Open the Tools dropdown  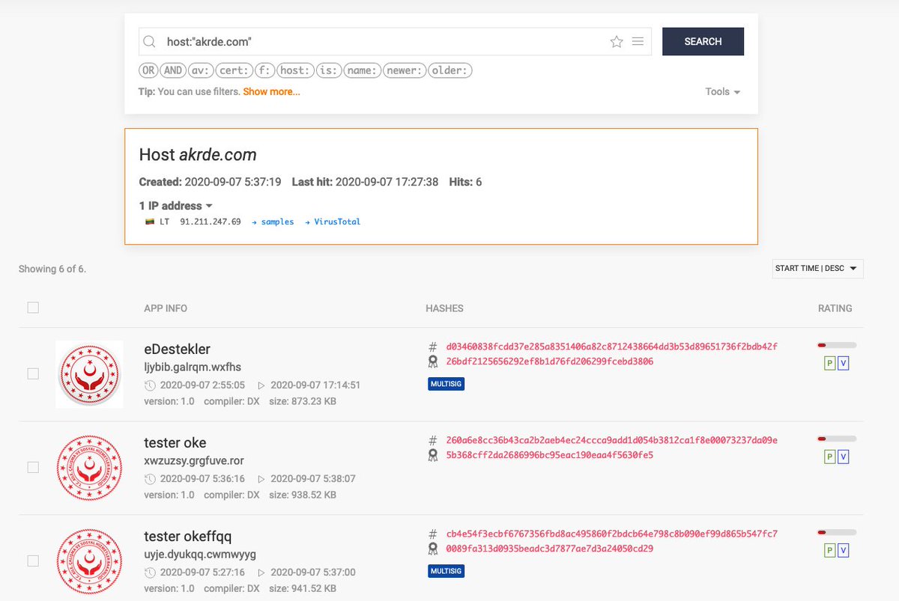(723, 91)
